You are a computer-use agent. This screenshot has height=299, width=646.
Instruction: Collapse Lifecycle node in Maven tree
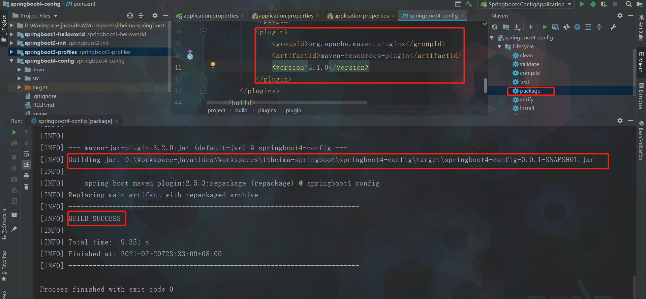pyautogui.click(x=499, y=46)
